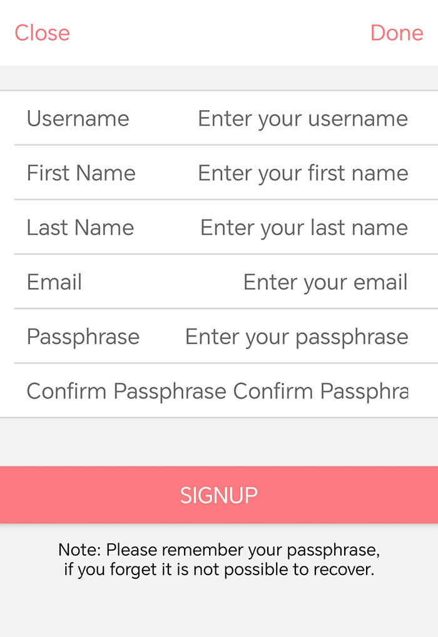
Task: Select the 'Enter your first name' field
Action: pyautogui.click(x=303, y=173)
